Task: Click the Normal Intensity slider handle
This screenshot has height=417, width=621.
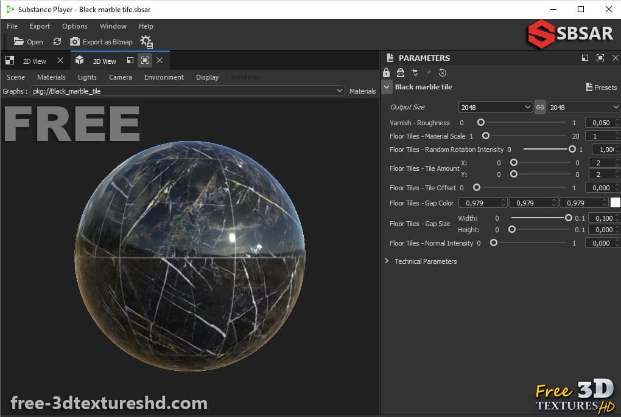Action: (x=494, y=243)
